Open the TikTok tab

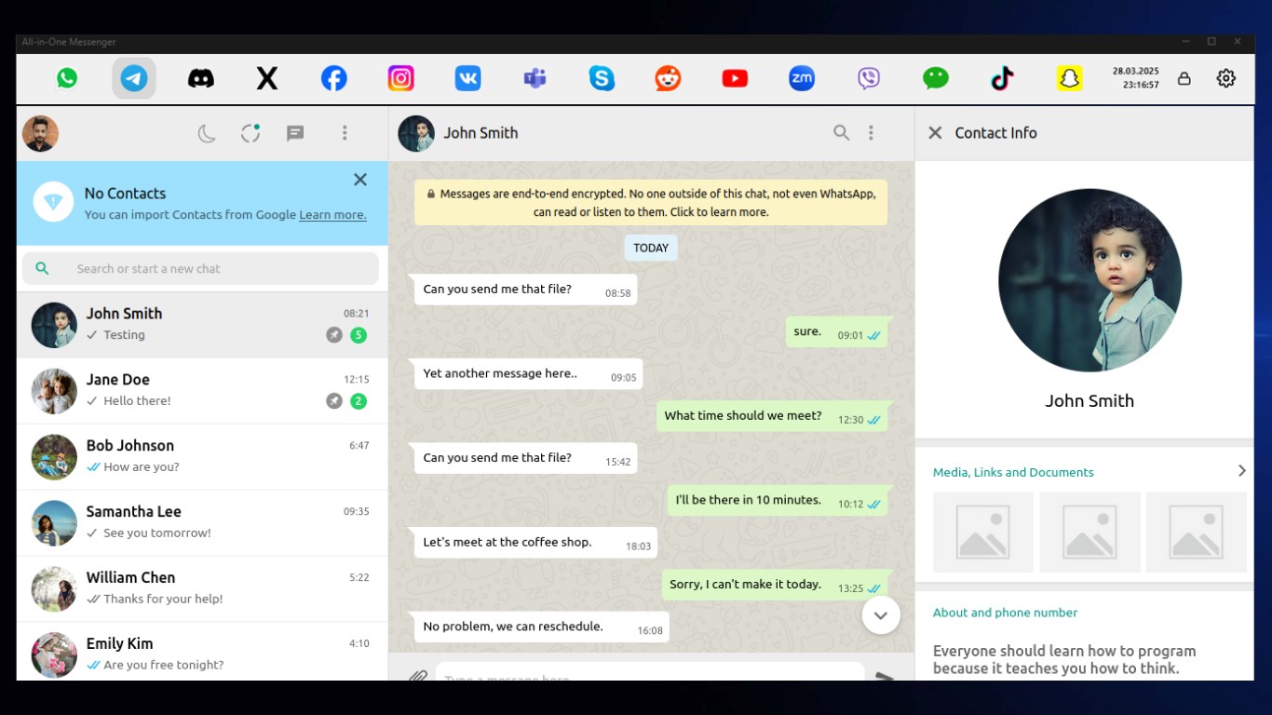[1002, 78]
